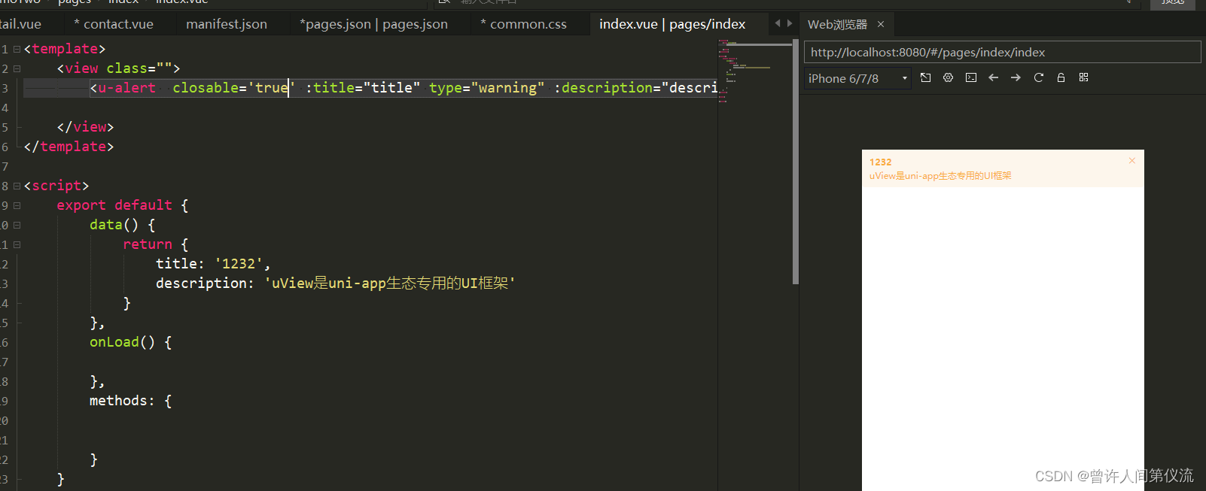
Task: Go forward in the web browser panel
Action: tap(1016, 77)
